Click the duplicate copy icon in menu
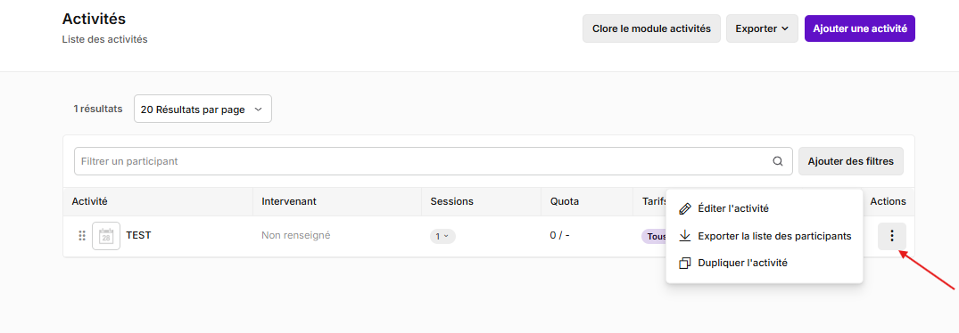The height and width of the screenshot is (333, 959). 685,264
